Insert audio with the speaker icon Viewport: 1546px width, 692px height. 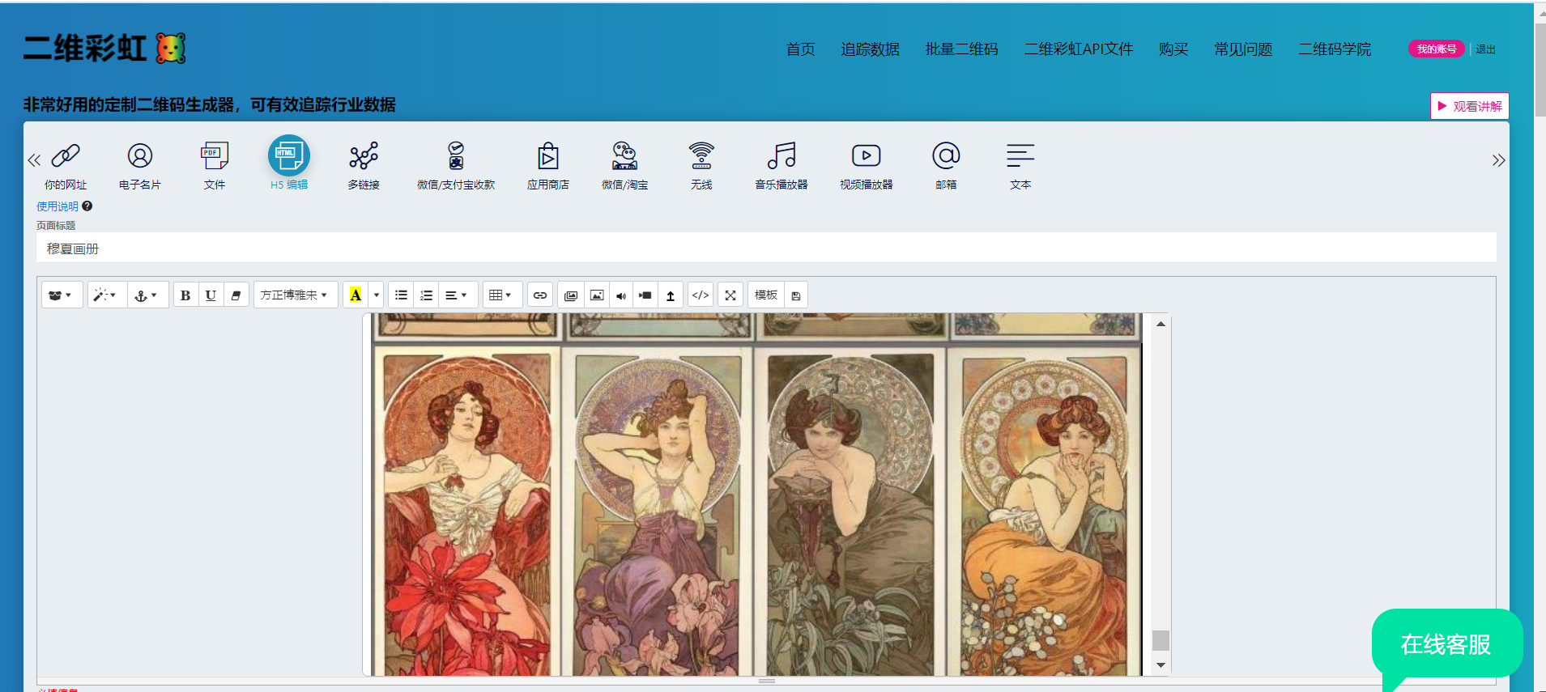tap(621, 295)
